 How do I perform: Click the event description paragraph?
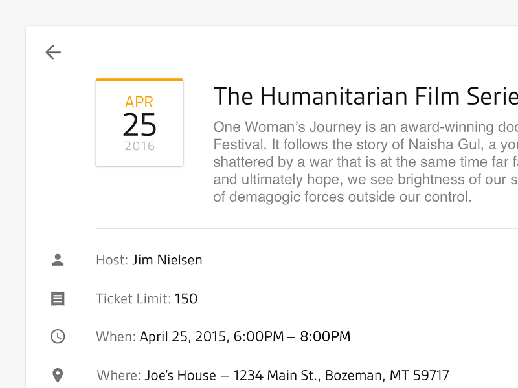pyautogui.click(x=365, y=162)
